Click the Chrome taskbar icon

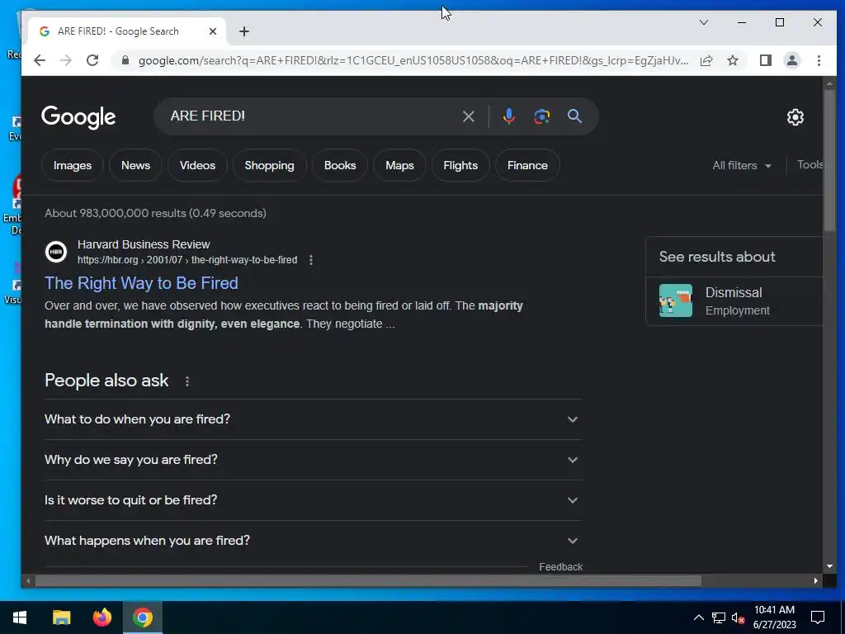pos(143,617)
